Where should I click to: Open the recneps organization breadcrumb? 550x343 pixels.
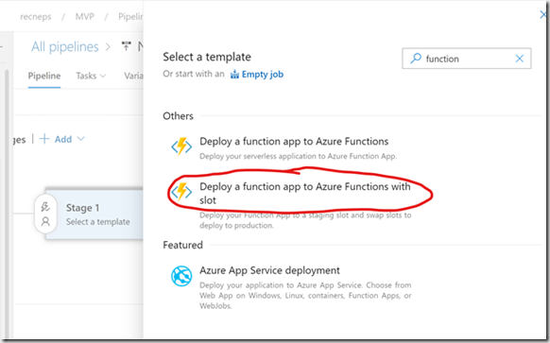pyautogui.click(x=35, y=16)
